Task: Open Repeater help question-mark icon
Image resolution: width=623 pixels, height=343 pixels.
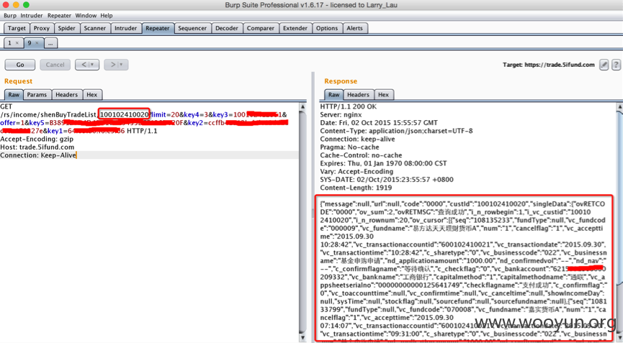Action: pyautogui.click(x=616, y=65)
